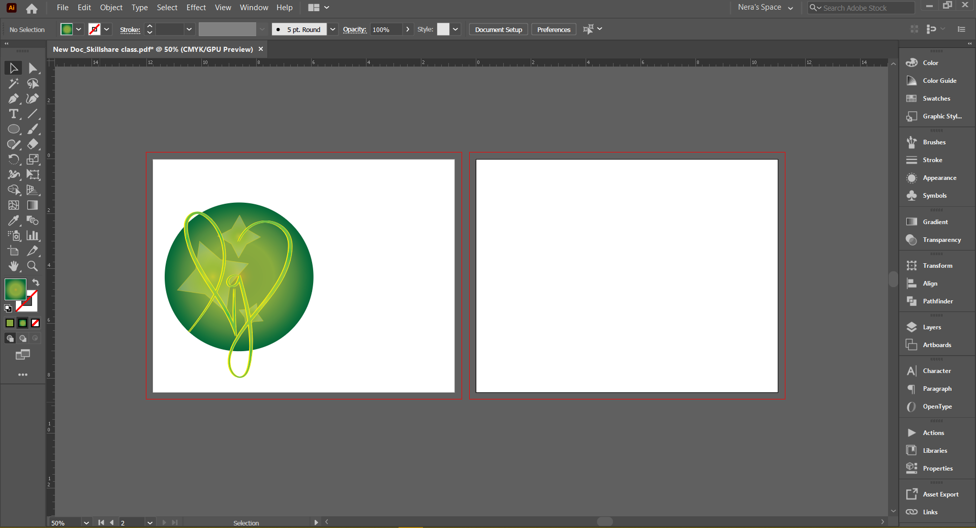This screenshot has height=528, width=976.
Task: Select the Ellipse tool
Action: (x=14, y=129)
